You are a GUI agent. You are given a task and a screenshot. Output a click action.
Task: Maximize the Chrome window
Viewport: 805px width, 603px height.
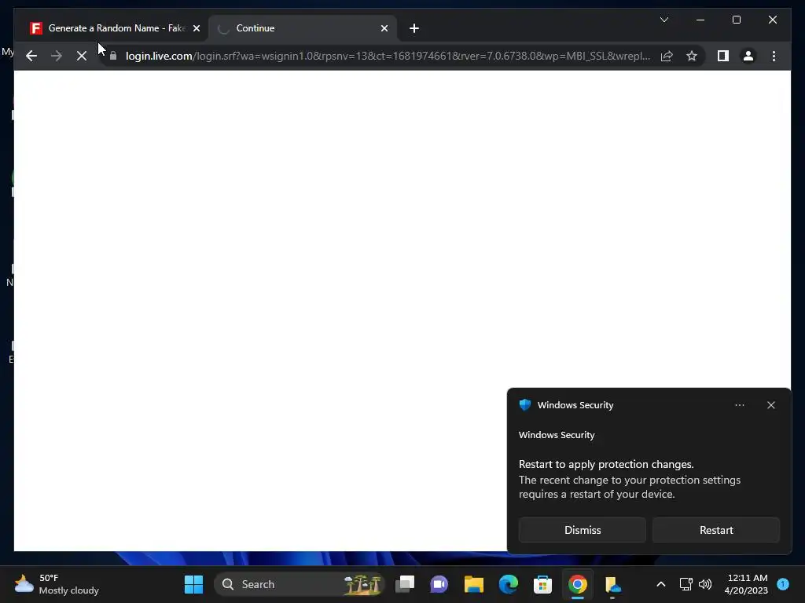(x=736, y=20)
